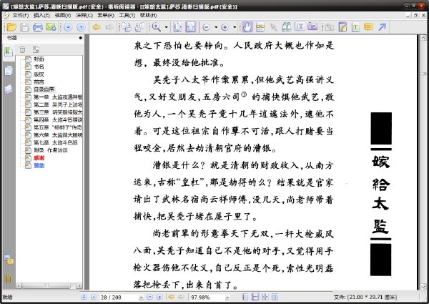Email the document with the envelope icon
Viewport: 429px width, 304px height.
click(x=51, y=26)
